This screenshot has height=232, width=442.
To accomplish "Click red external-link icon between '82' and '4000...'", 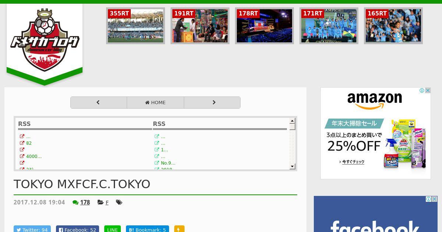I will tap(22, 150).
